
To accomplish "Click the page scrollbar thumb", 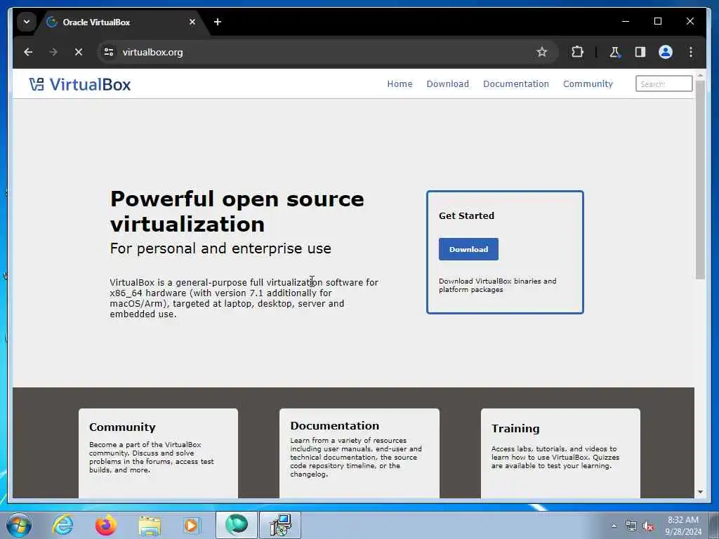I will 700,180.
